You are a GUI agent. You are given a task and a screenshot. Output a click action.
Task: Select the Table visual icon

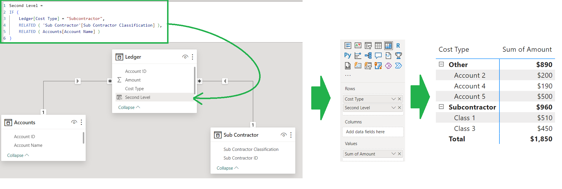(x=378, y=46)
